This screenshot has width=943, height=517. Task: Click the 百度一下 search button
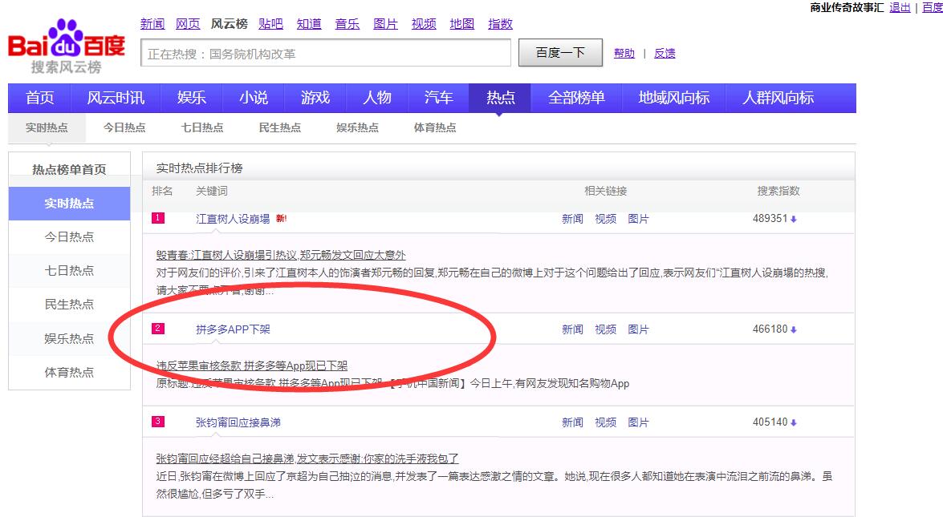[x=559, y=52]
